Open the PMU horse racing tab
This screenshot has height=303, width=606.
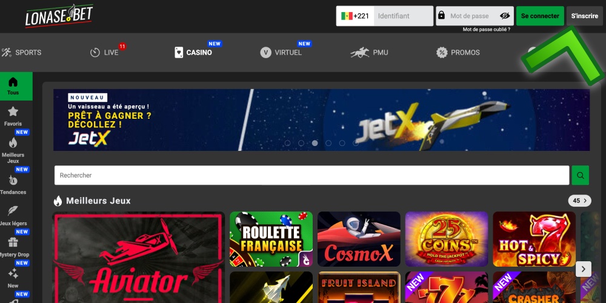(369, 52)
